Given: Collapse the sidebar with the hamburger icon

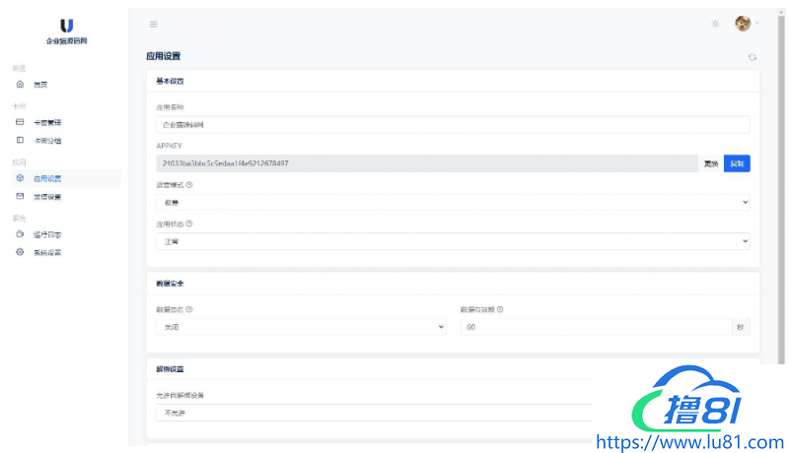Looking at the screenshot, I should pyautogui.click(x=153, y=24).
